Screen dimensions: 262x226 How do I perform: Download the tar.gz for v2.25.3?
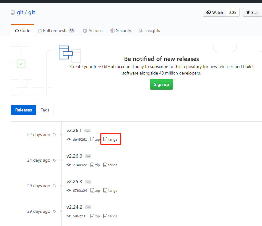pos(110,190)
